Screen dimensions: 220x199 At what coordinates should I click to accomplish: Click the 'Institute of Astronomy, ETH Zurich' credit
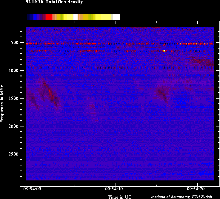pyautogui.click(x=181, y=197)
